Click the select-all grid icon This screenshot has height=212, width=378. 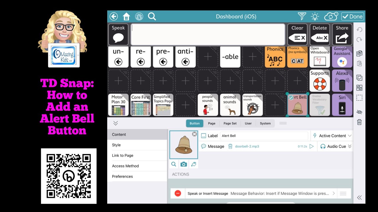(359, 88)
